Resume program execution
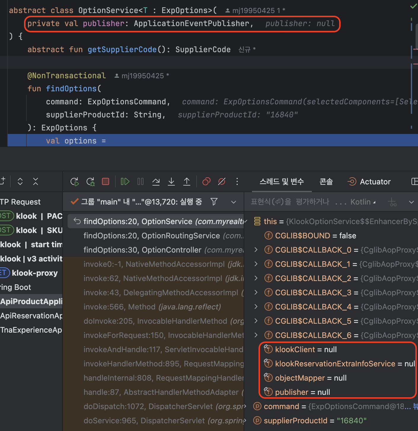The image size is (418, 431). [125, 181]
